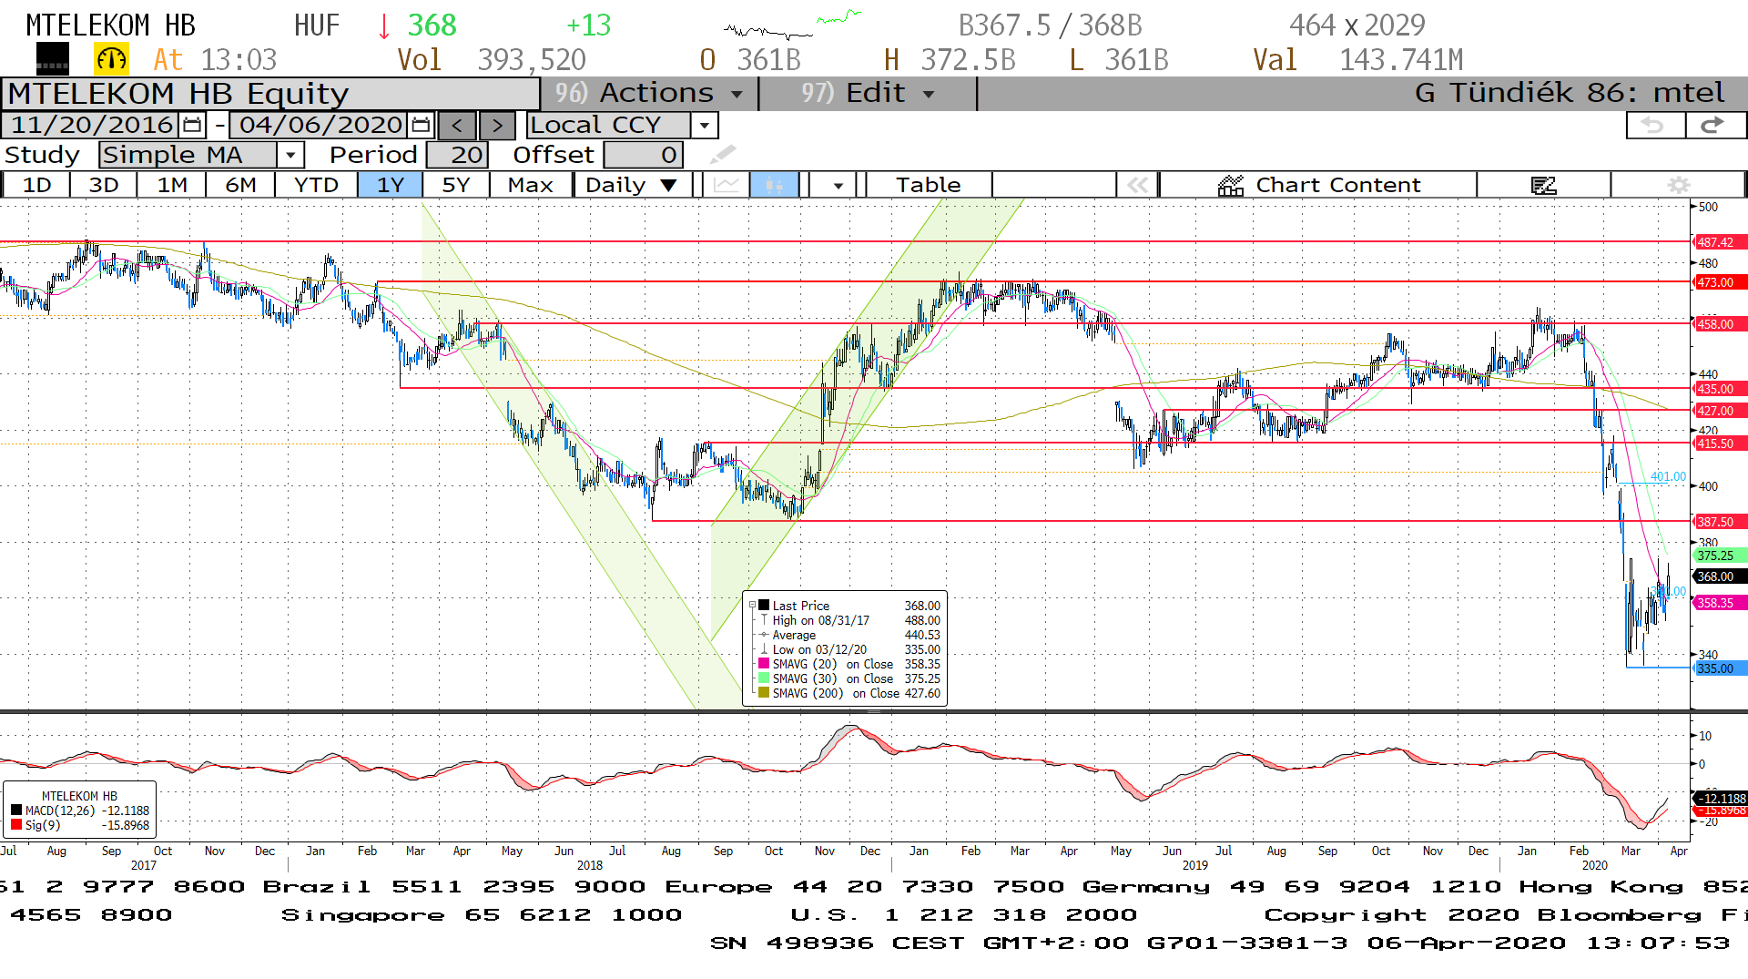Click the SMAVG (20) magenta color swatch

tap(765, 664)
